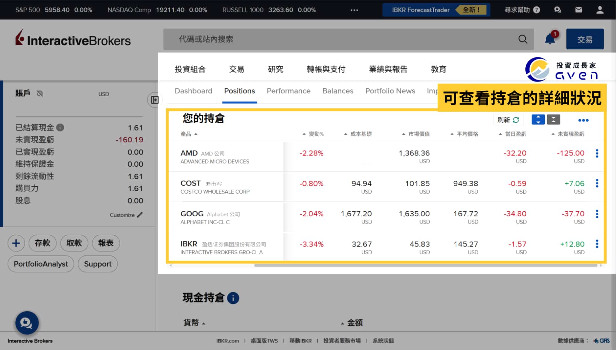Open 系統狀態 footer link
The height and width of the screenshot is (350, 616).
click(383, 341)
